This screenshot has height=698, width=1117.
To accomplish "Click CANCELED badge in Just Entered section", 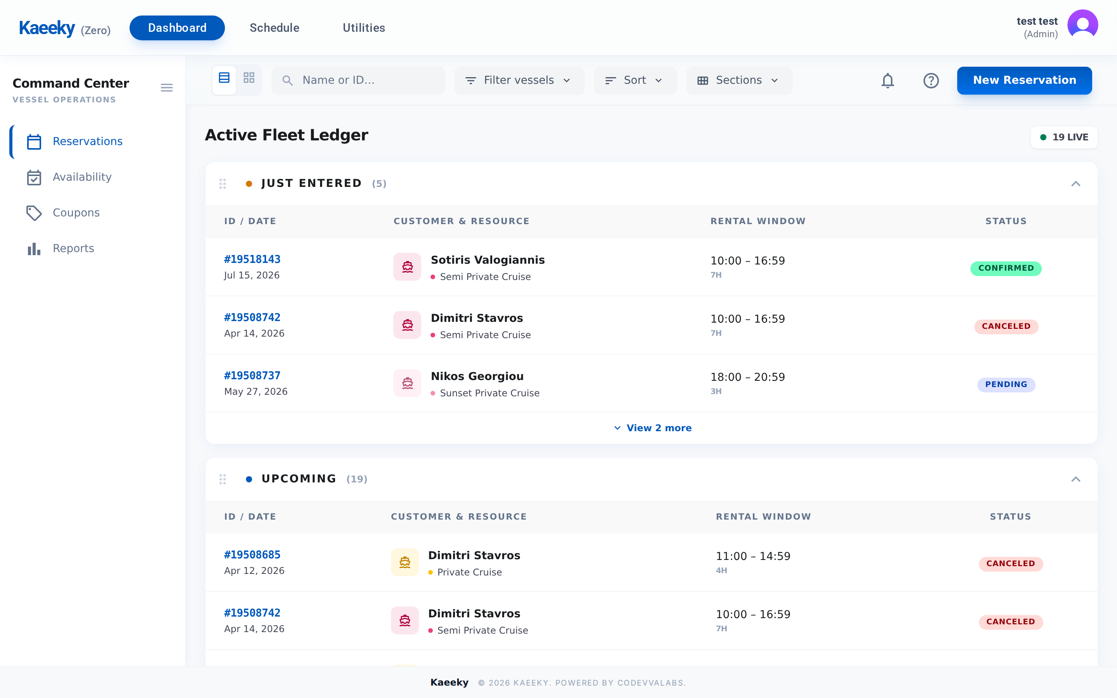I will click(1006, 327).
